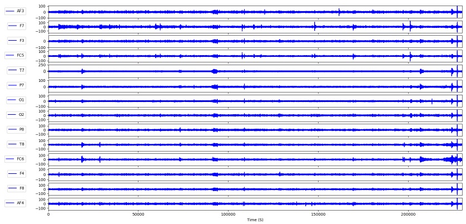Select the O2 legend label

coord(17,115)
